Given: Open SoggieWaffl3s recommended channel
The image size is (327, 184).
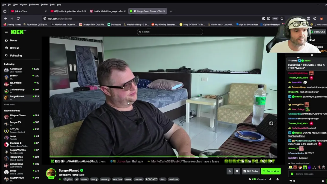Looking at the screenshot, I should [x=21, y=151].
